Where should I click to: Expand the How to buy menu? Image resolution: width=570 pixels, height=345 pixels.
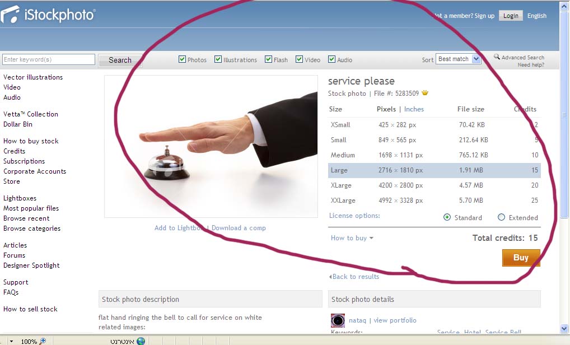352,238
